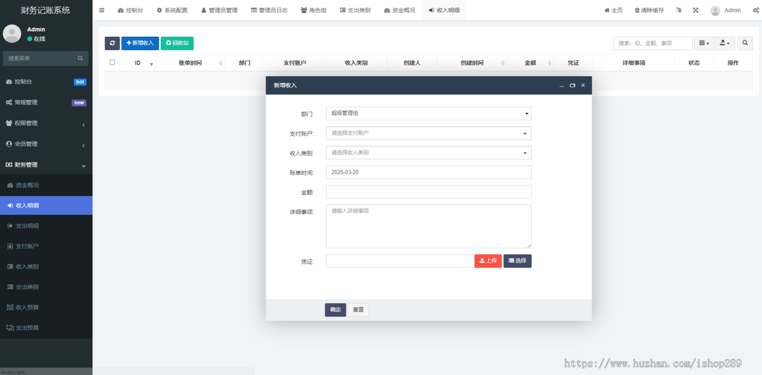Click the language switch icon in top bar

pyautogui.click(x=679, y=10)
